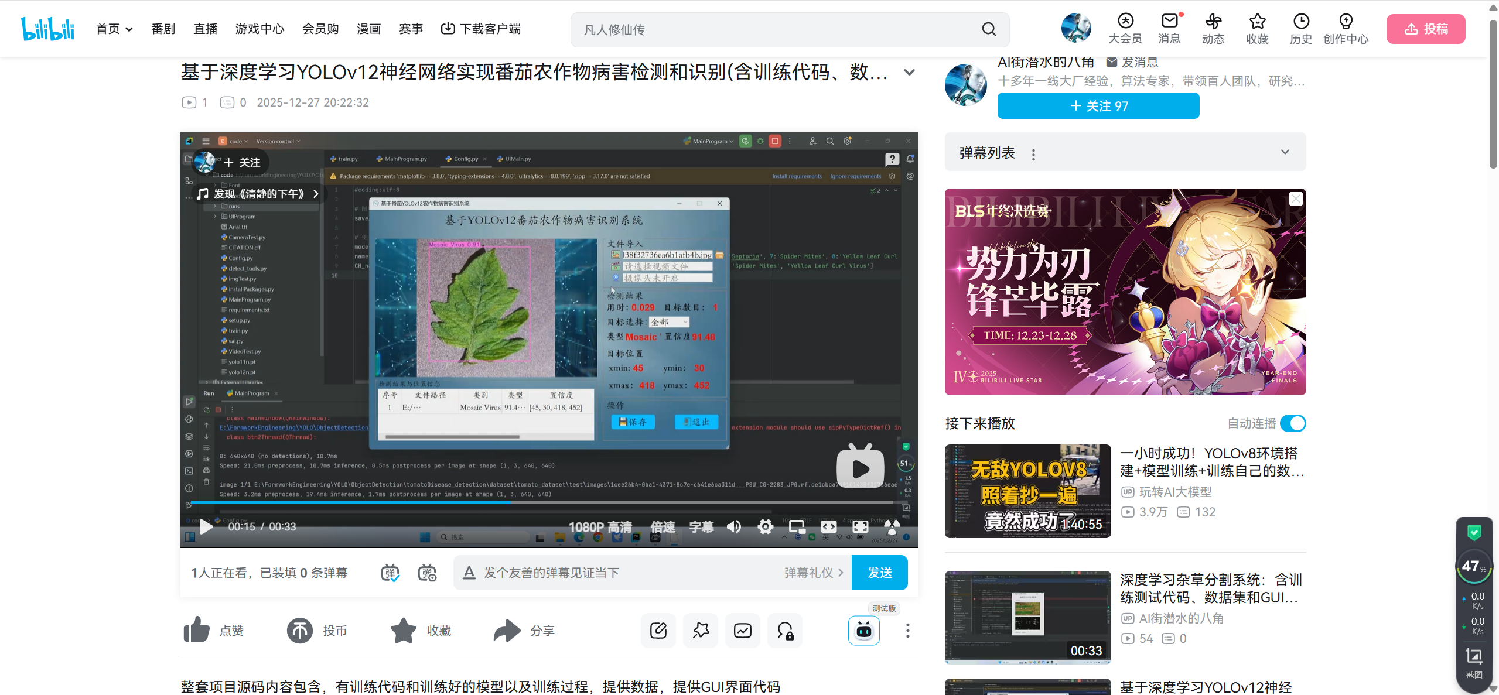
Task: Click the coin donate icon
Action: pyautogui.click(x=300, y=630)
